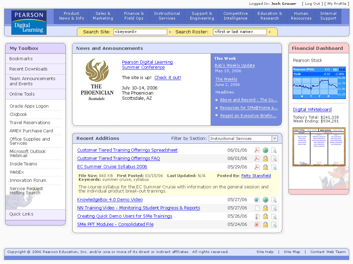The image size is (353, 264).
Task: Expand the Quick Links section
Action: (35, 214)
